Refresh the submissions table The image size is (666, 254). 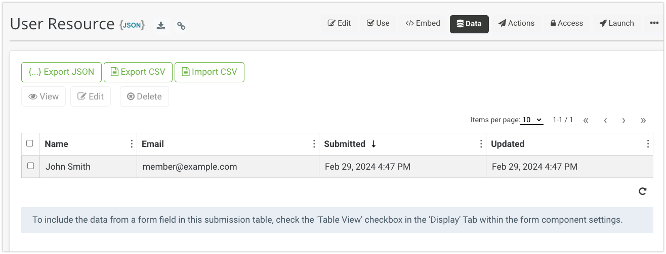coord(643,191)
